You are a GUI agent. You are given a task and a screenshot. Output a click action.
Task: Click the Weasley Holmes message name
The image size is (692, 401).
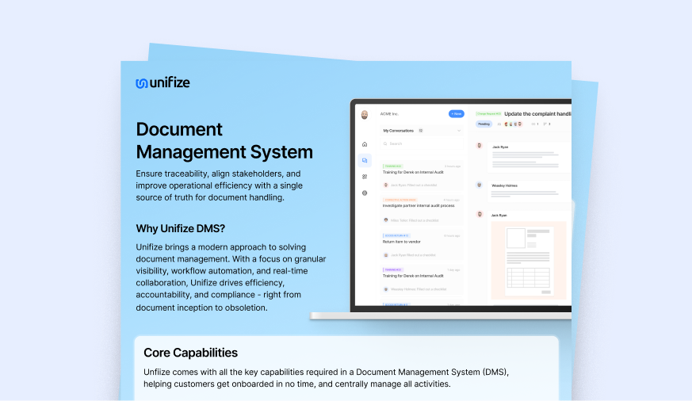pos(504,185)
